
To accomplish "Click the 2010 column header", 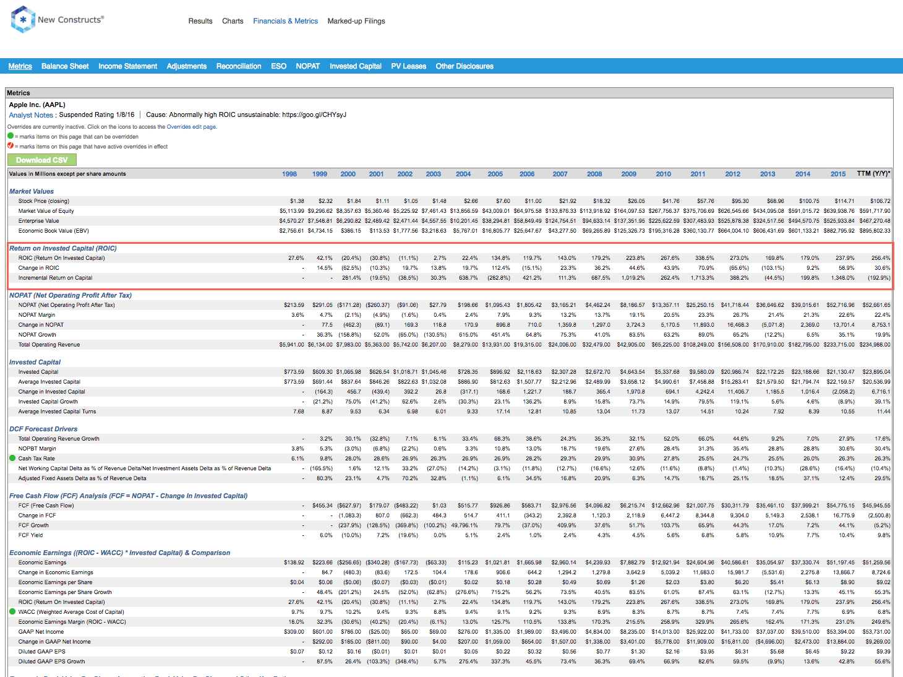I will [x=664, y=174].
